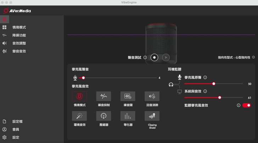This screenshot has width=258, height=143.
Task: Start recording the 聲音測試 sound test
Action: [154, 57]
